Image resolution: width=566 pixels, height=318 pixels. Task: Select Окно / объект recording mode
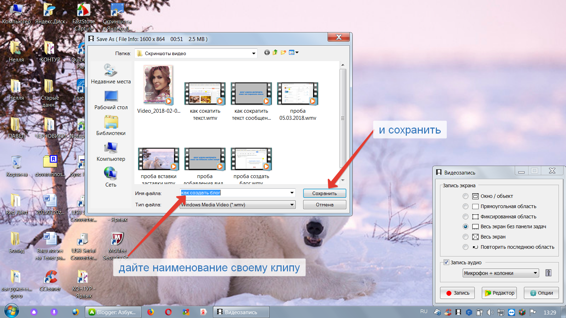[466, 196]
